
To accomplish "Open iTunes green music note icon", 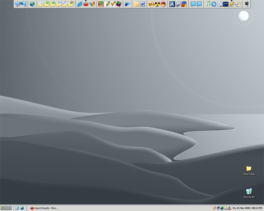I will pyautogui.click(x=208, y=4).
